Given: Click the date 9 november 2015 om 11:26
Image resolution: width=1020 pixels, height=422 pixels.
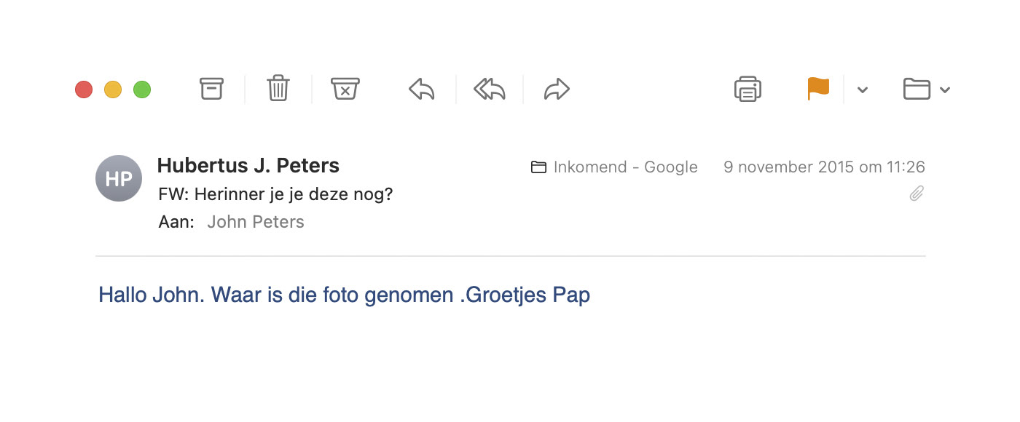Looking at the screenshot, I should coord(824,167).
